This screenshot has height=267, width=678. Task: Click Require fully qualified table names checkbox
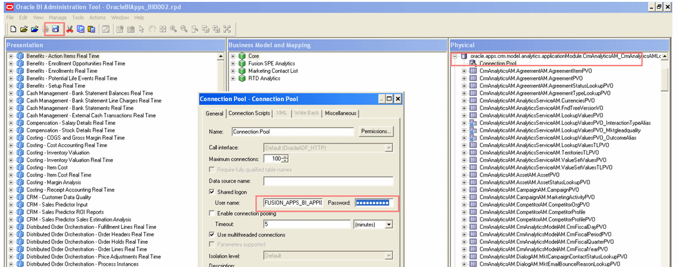pyautogui.click(x=212, y=170)
